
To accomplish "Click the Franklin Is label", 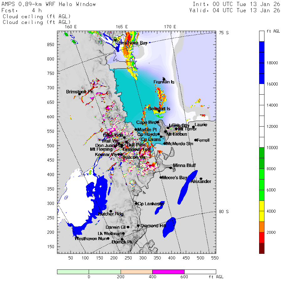I will [x=164, y=82].
